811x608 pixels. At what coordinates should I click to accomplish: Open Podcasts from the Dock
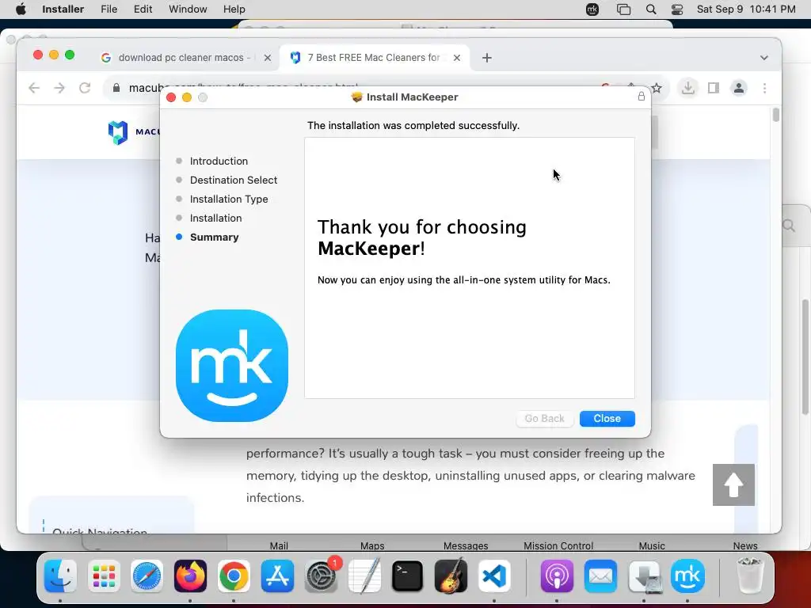[557, 576]
